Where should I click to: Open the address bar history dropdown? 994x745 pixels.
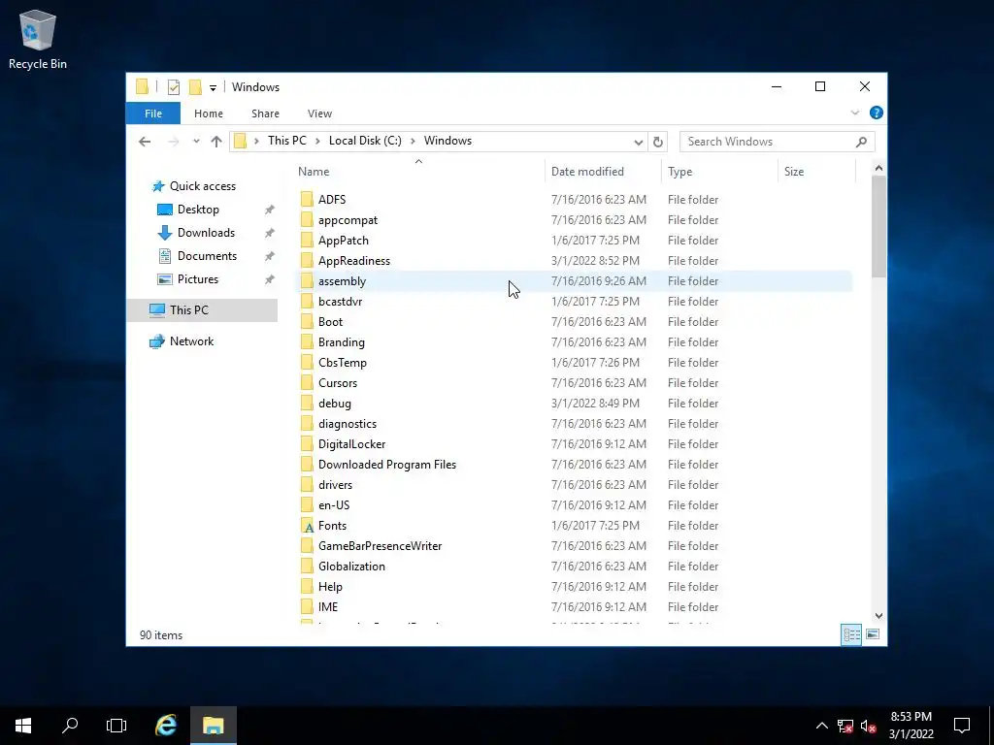(x=639, y=142)
